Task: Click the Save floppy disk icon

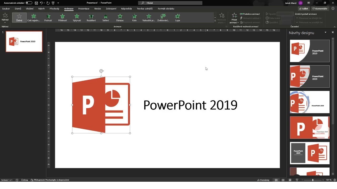Action: 36,3
